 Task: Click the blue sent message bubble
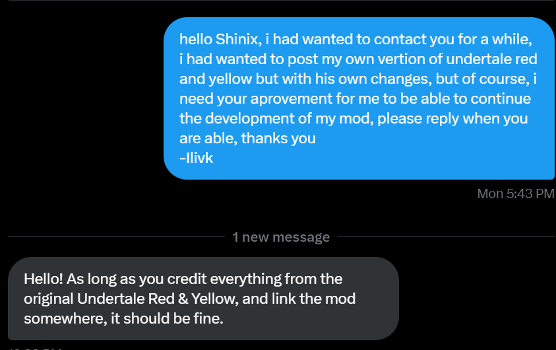point(359,98)
